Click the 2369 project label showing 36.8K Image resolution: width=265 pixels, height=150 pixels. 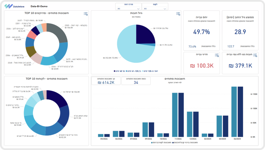[x=14, y=38]
